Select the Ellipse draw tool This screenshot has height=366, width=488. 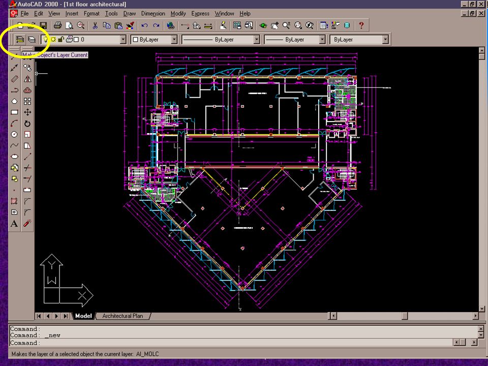click(x=14, y=157)
